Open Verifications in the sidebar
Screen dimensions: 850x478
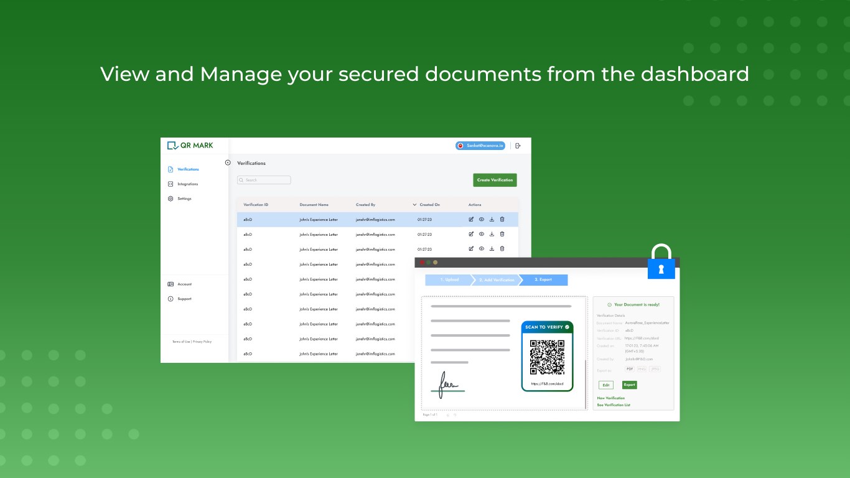[184, 169]
